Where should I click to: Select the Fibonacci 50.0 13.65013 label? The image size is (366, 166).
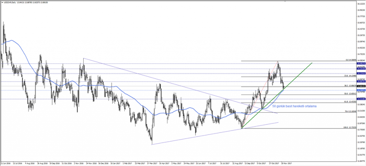point(351,93)
